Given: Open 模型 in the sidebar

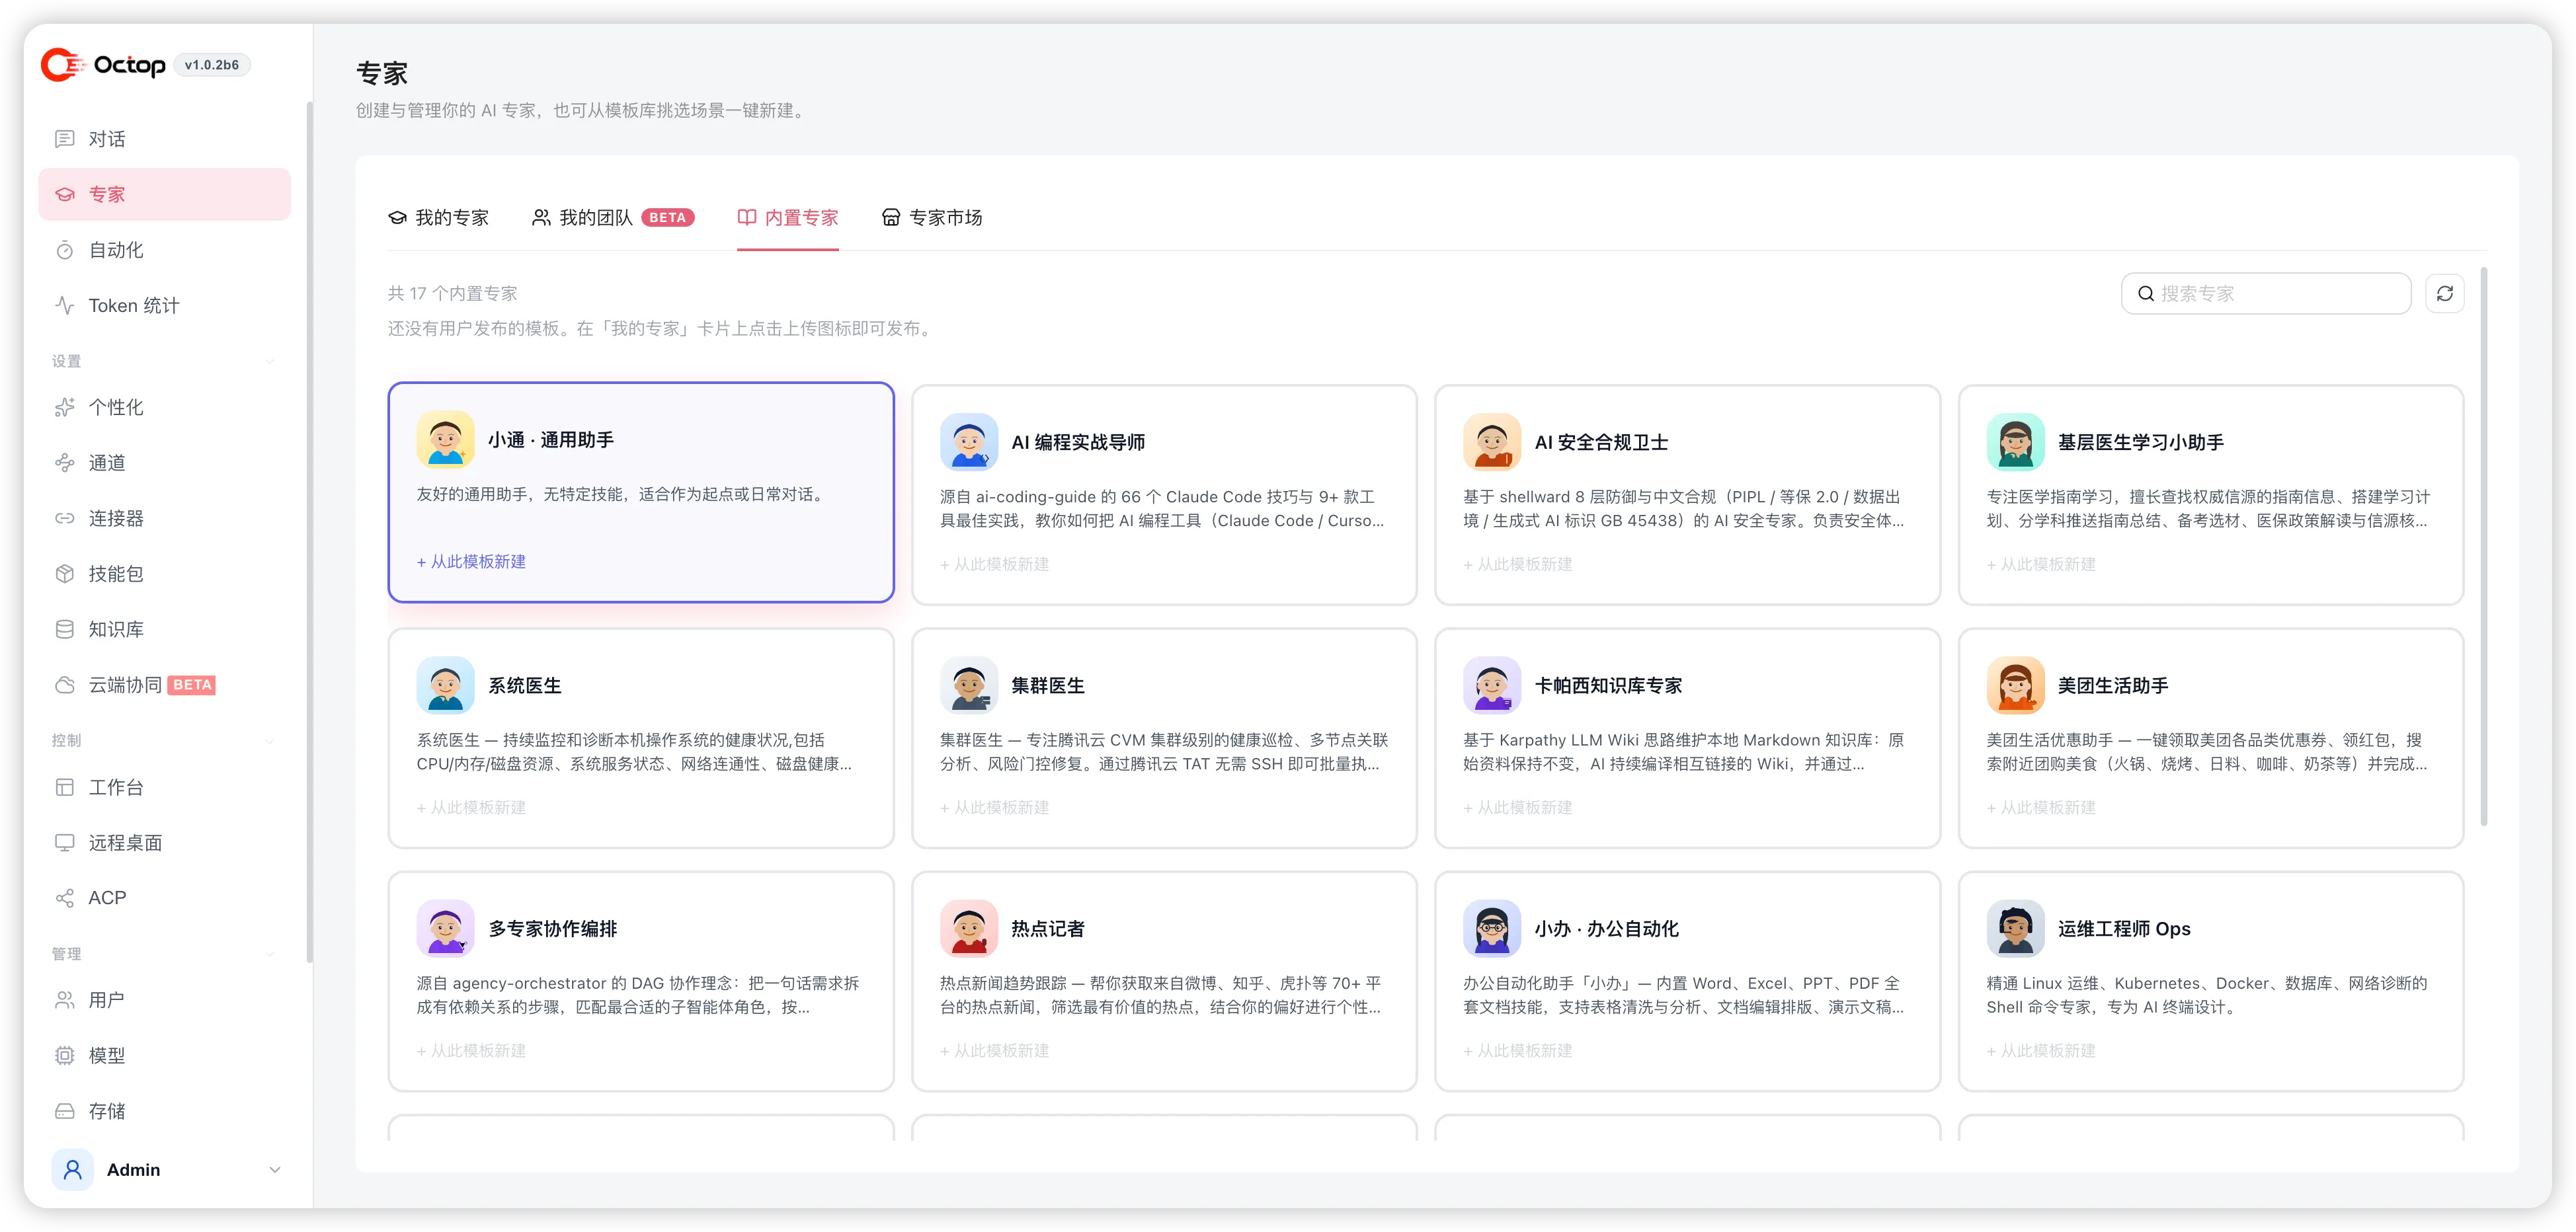Looking at the screenshot, I should click(164, 1056).
